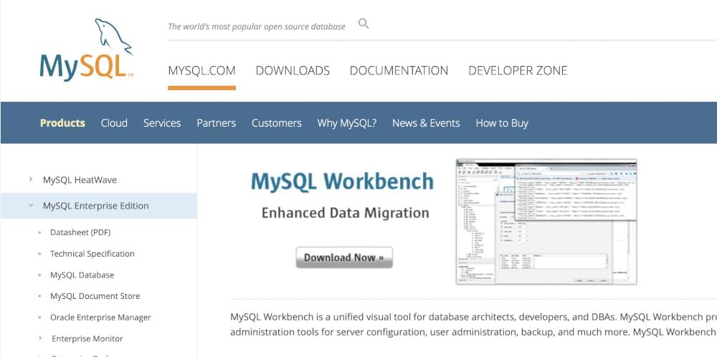Click the MySQL dolphin logo
The height and width of the screenshot is (357, 717).
coord(87,49)
